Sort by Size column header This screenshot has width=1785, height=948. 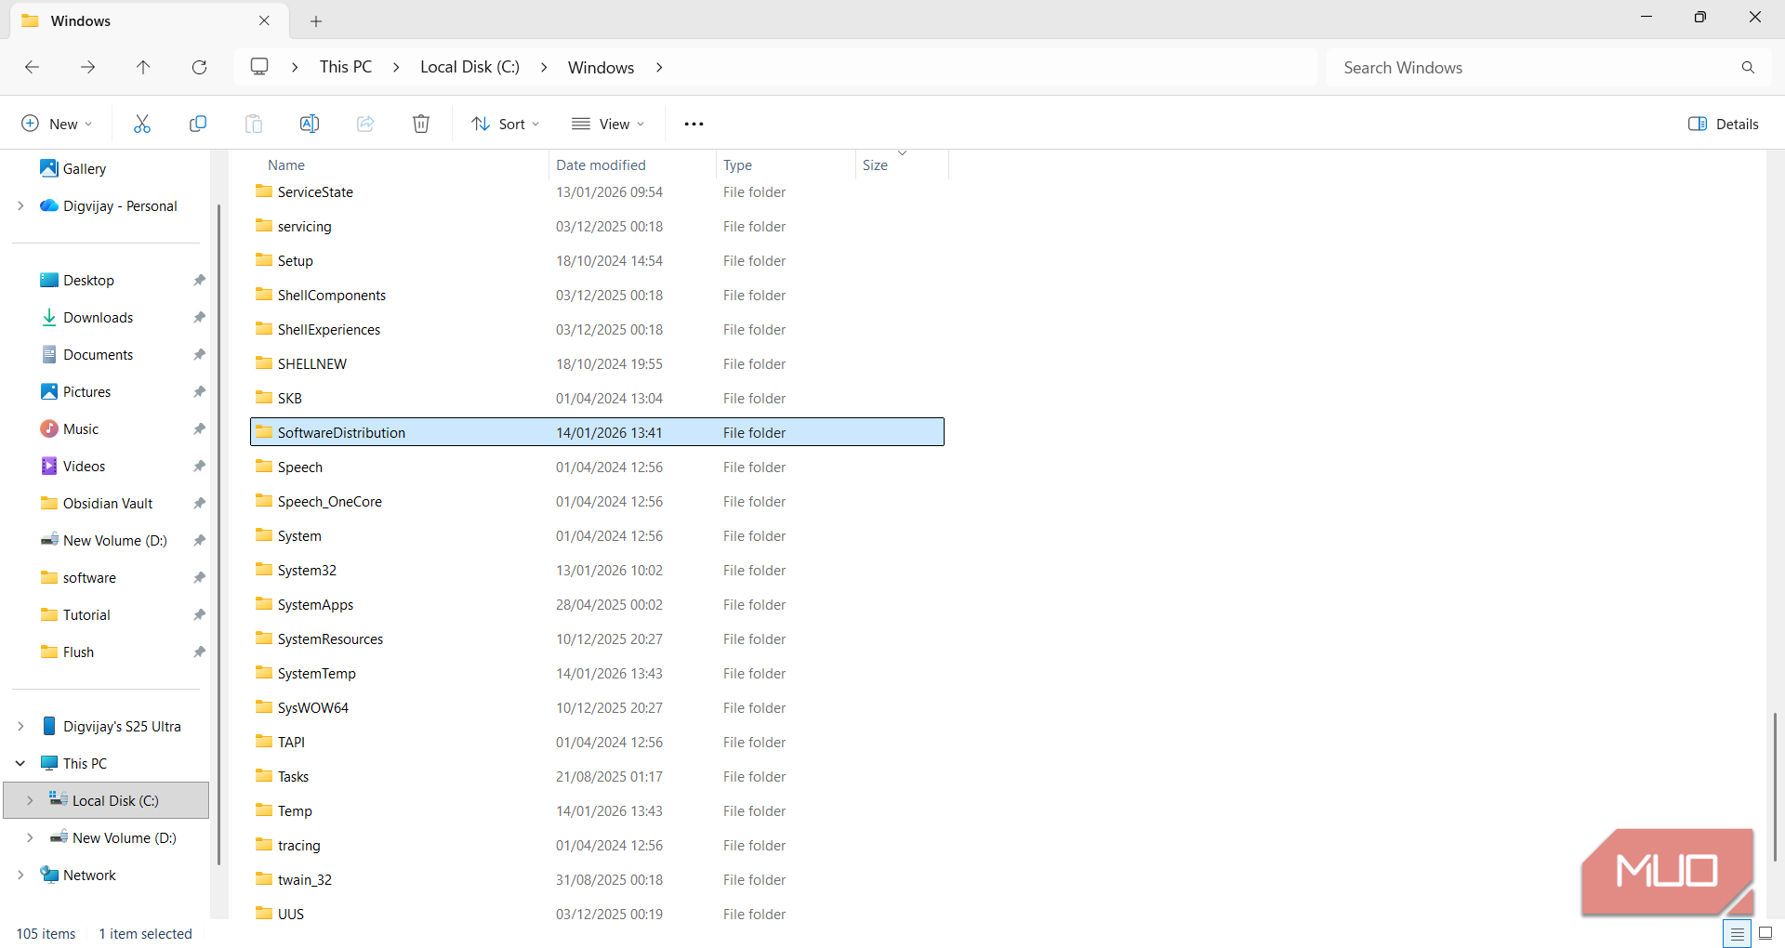875,165
